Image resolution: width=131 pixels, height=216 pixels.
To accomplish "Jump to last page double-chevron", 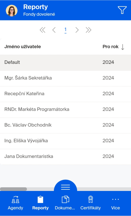I will 89,30.
